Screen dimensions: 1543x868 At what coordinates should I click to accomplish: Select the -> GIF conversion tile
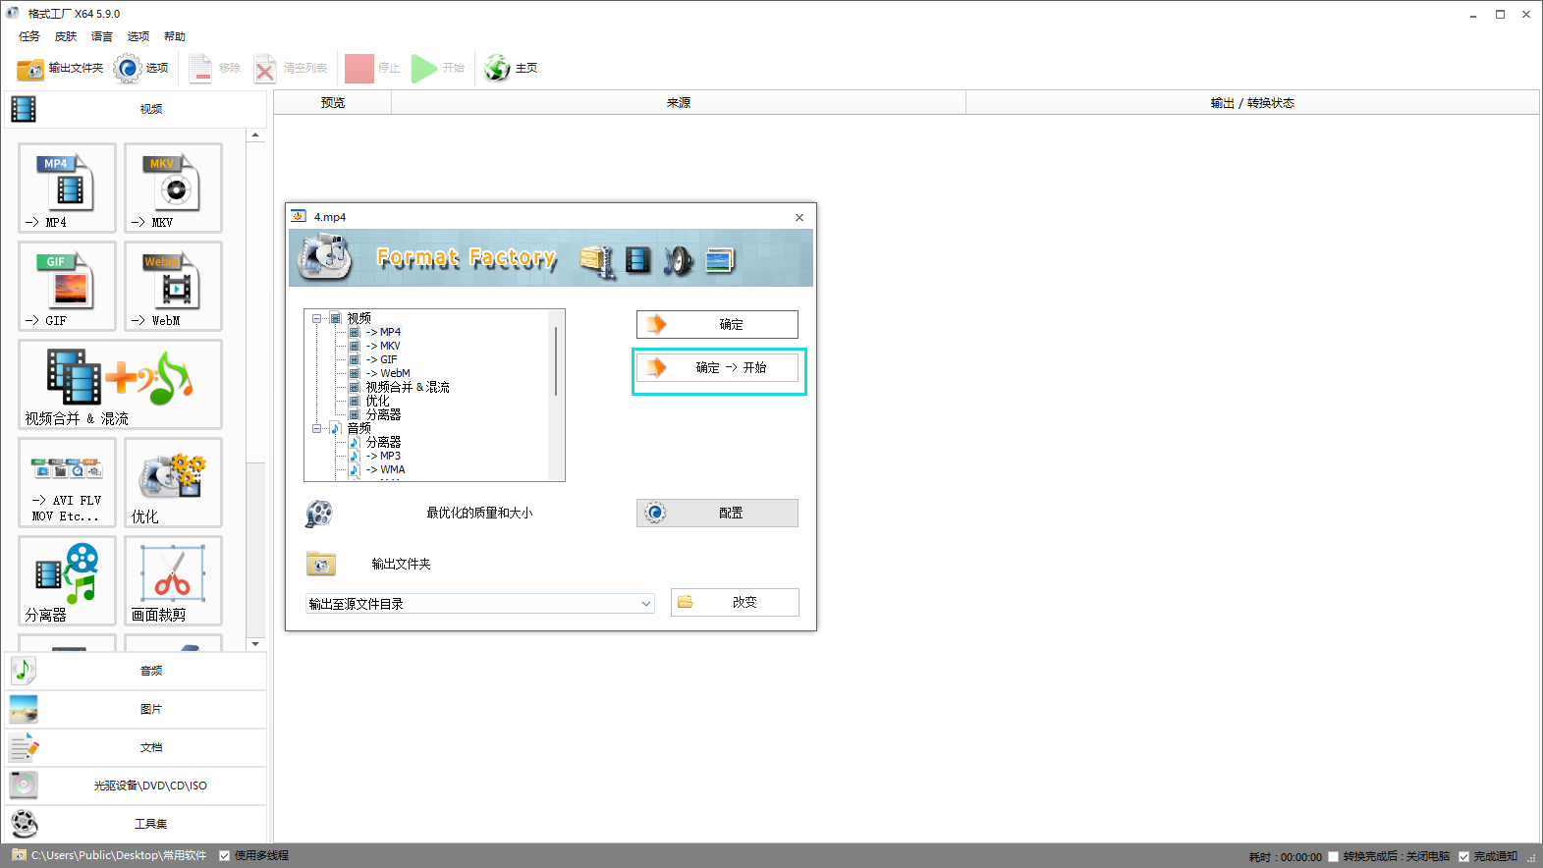(67, 286)
